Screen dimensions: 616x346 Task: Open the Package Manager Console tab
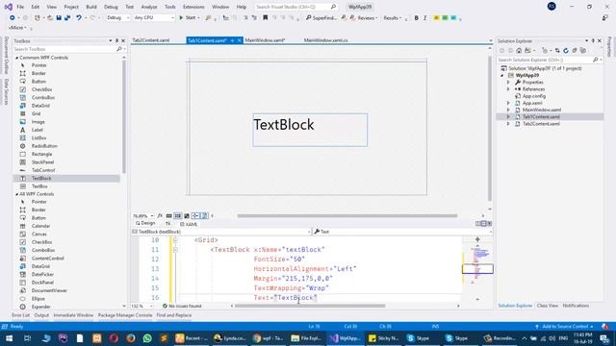pyautogui.click(x=125, y=315)
